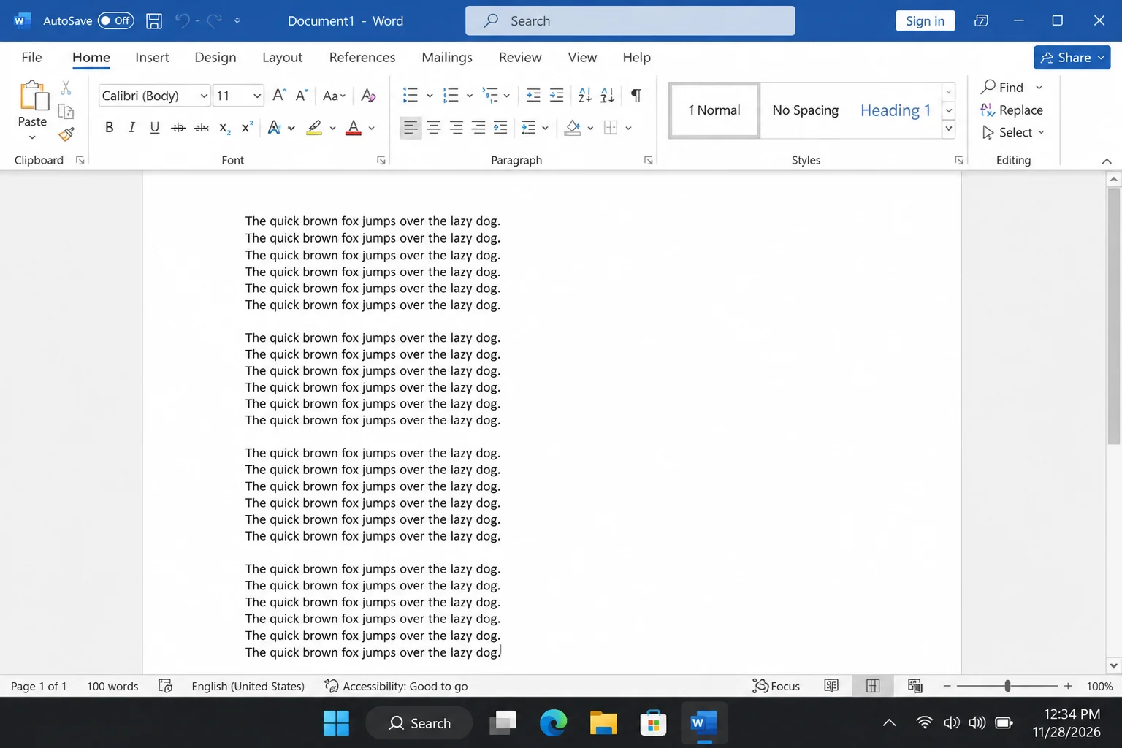Switch to Print Layout view icon
The width and height of the screenshot is (1122, 748).
(873, 686)
